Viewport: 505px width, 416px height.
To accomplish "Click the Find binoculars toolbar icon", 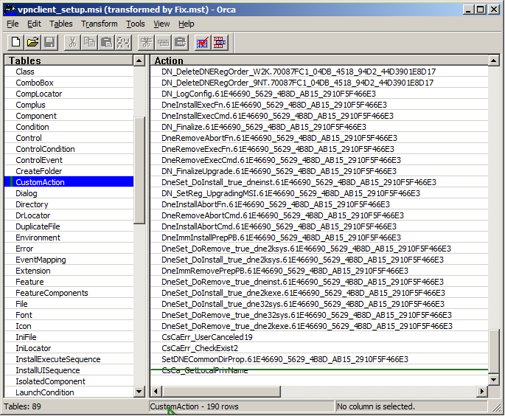I will click(123, 42).
